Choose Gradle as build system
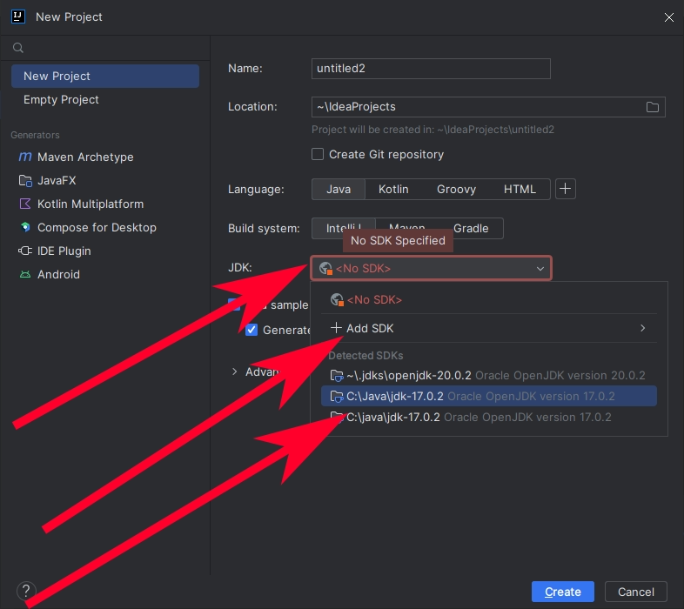This screenshot has width=684, height=609. 471,228
